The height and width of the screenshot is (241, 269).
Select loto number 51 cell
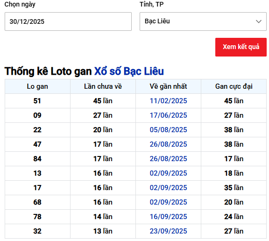pos(37,101)
